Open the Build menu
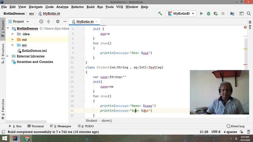 point(91,7)
